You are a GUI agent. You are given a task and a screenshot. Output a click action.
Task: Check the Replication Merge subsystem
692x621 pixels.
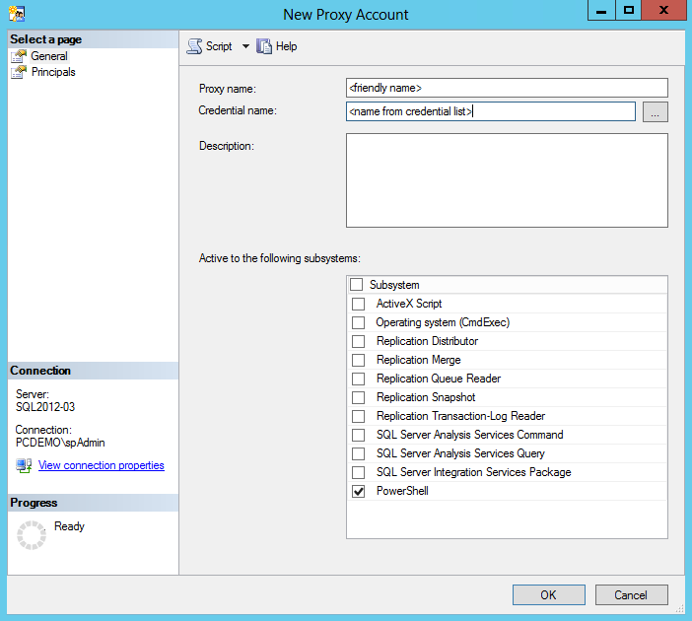point(359,360)
